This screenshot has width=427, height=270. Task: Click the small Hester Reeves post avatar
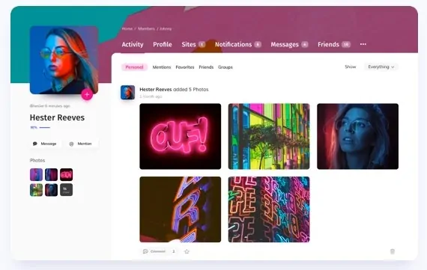coord(127,93)
